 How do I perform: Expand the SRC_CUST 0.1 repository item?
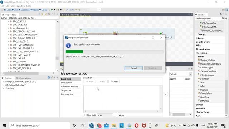pos(8,21)
